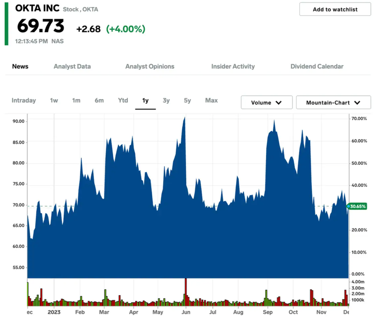Click the 69.73 stock price text
Viewport: 376px width, 318px height.
41,26
